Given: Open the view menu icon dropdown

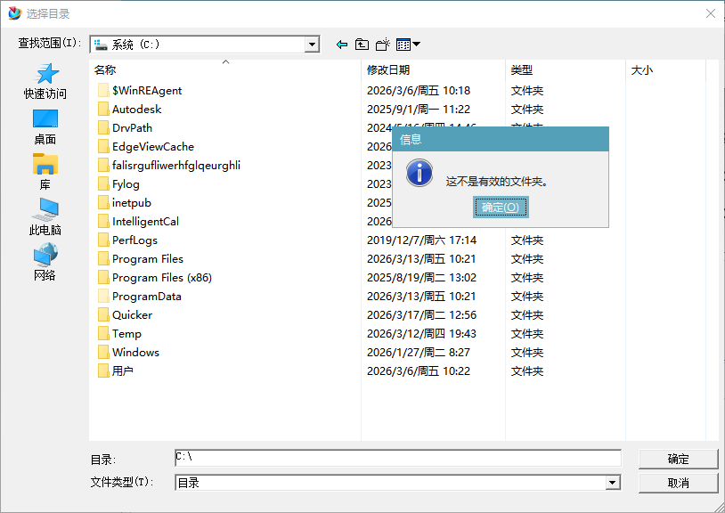Looking at the screenshot, I should (408, 45).
